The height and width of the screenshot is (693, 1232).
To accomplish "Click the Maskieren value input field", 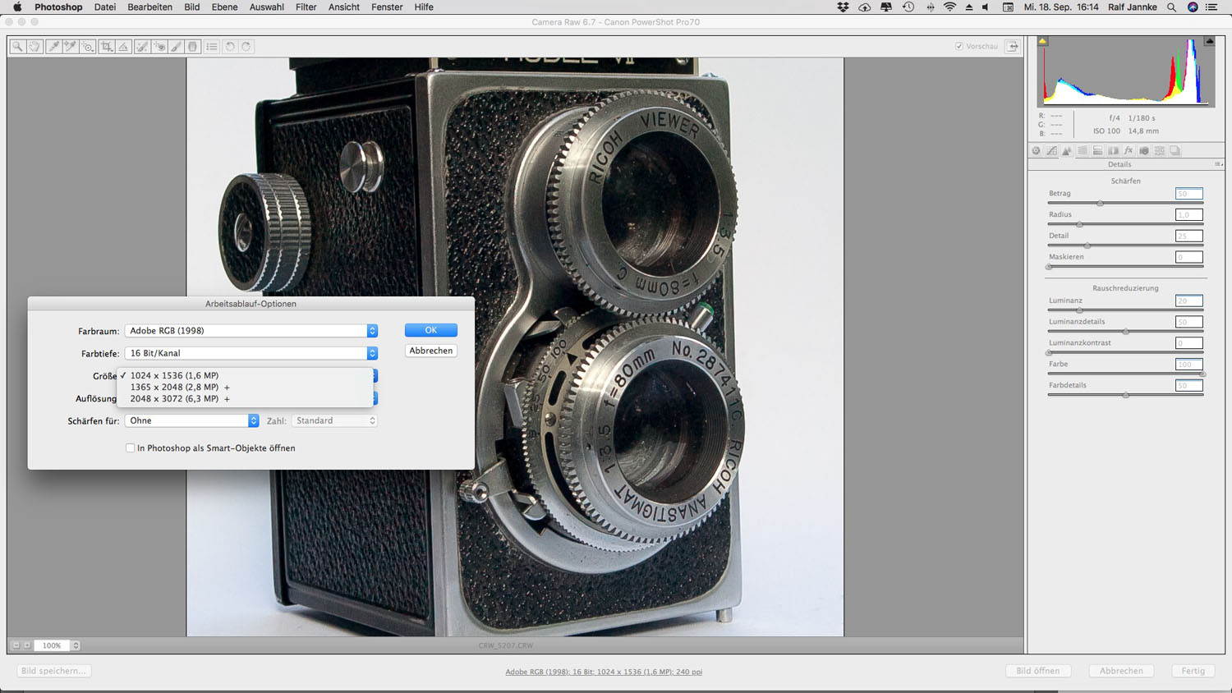I will (1188, 257).
